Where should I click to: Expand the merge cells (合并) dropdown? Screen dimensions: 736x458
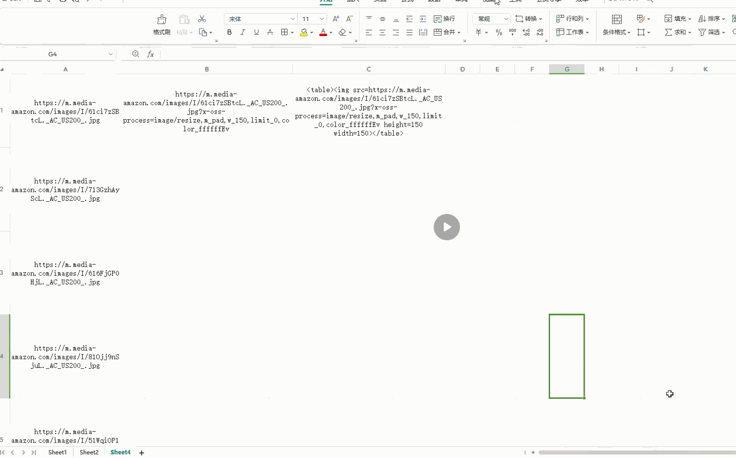click(458, 32)
